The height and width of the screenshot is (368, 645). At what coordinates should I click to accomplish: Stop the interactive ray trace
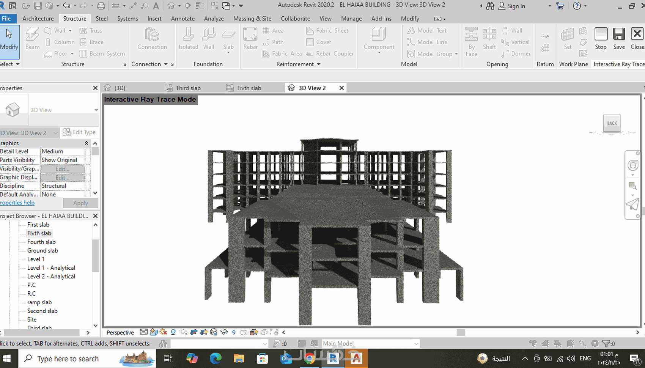tap(601, 39)
